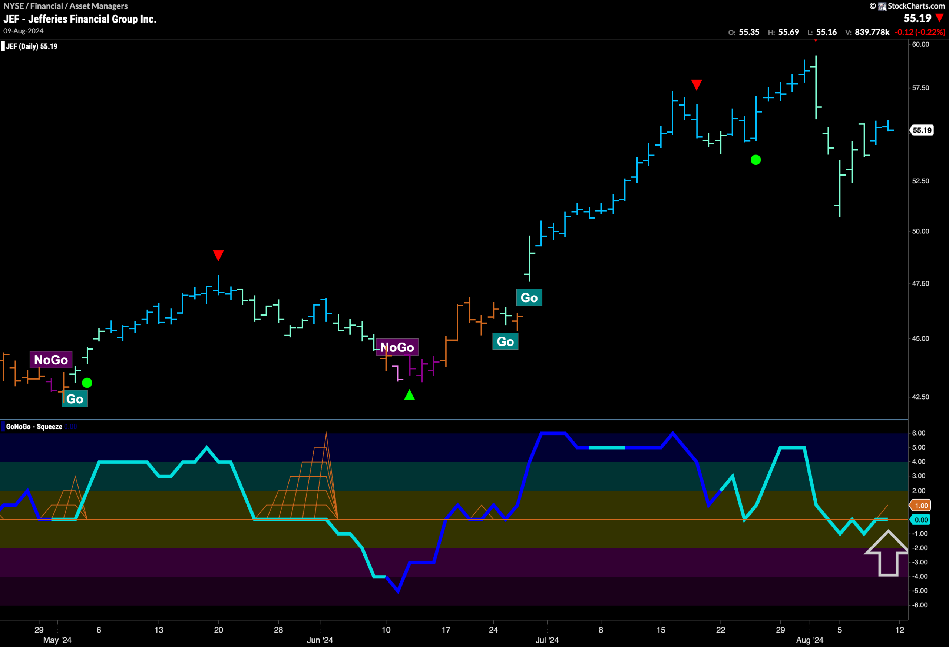Click the NYSE / Financial / Asset Managers breadcrumb
The height and width of the screenshot is (647, 949).
tap(65, 6)
